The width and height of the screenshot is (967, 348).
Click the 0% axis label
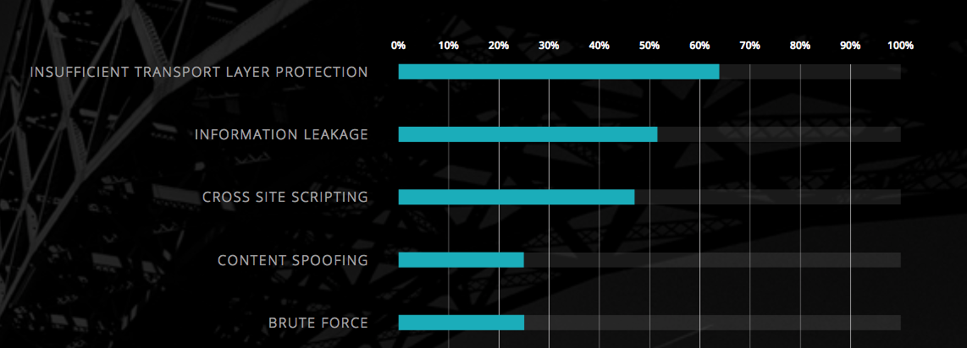[x=398, y=46]
